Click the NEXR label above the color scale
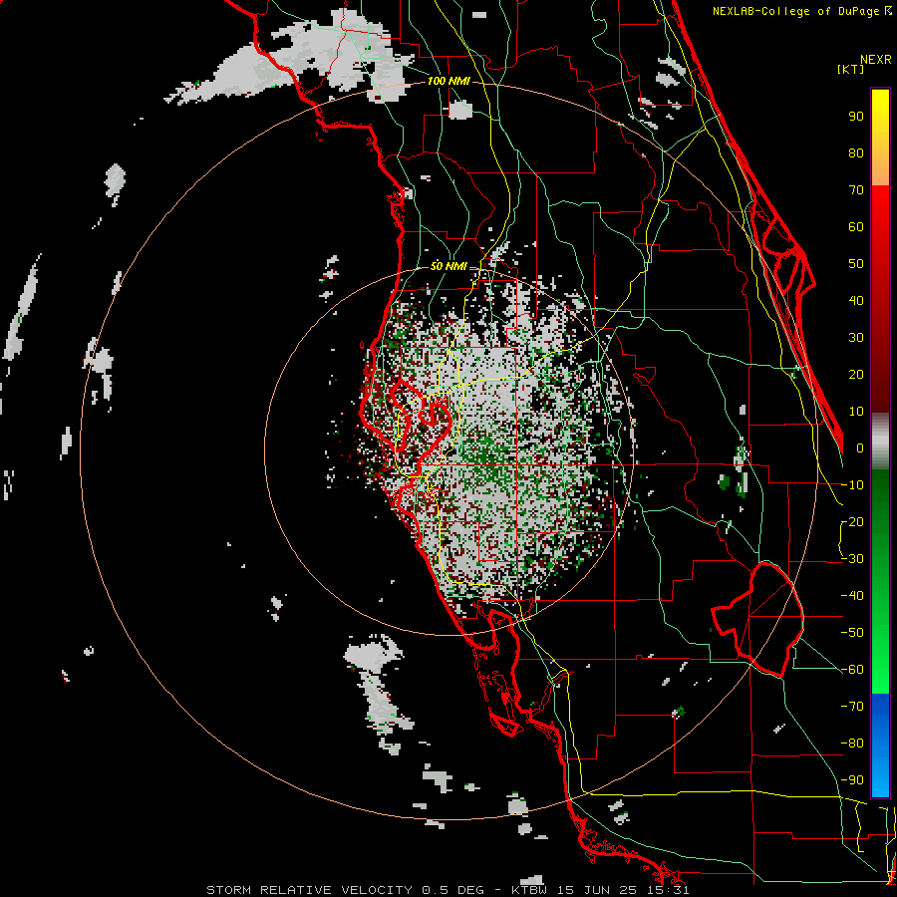 point(875,59)
